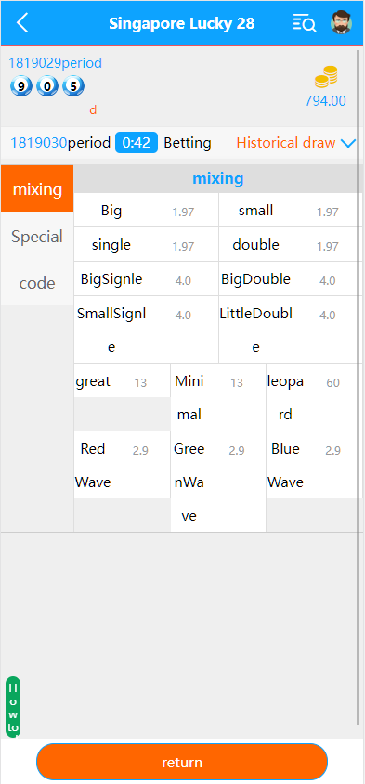
Task: Expand the Historical draw chevron
Action: [x=347, y=144]
